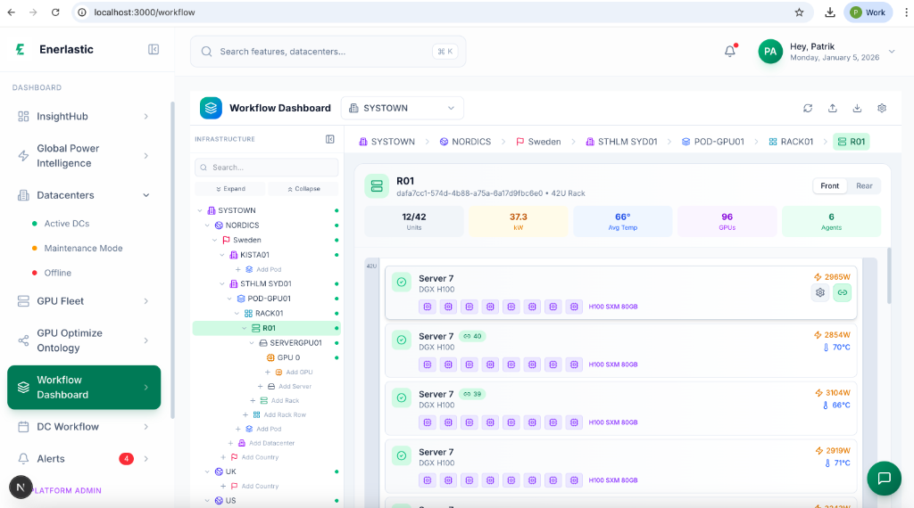Click the 96 GPUs stat card
This screenshot has height=508, width=914.
click(x=727, y=222)
